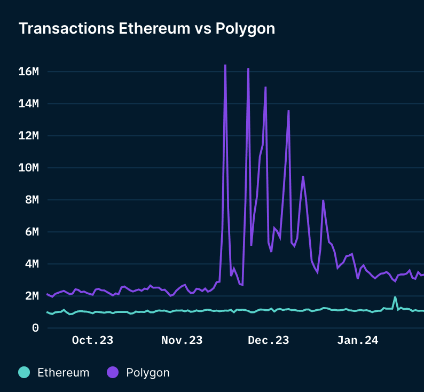This screenshot has width=424, height=392.
Task: Select the 12M y-axis label
Action: 28,136
